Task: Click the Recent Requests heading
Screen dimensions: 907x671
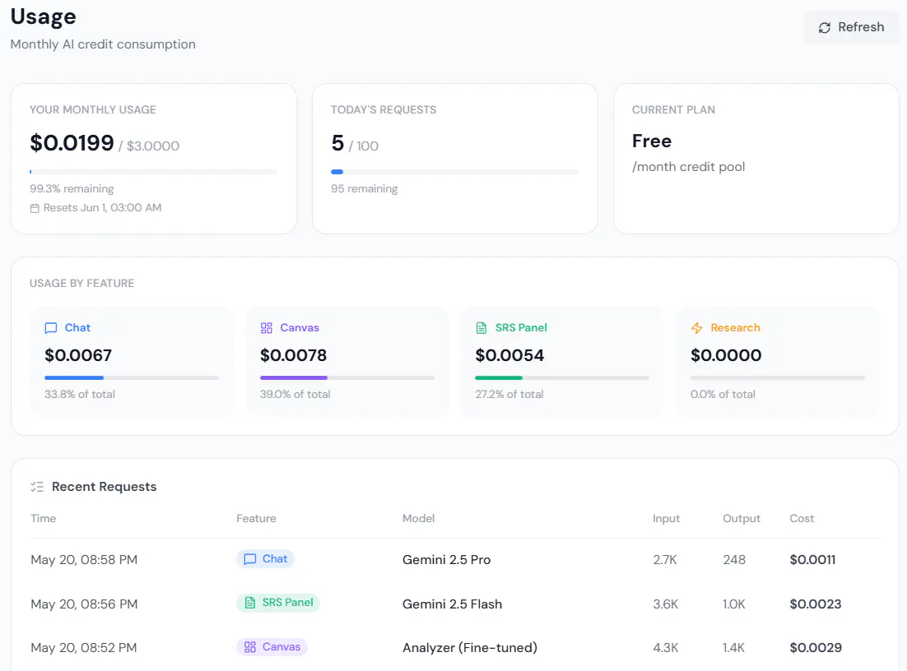Action: (105, 487)
